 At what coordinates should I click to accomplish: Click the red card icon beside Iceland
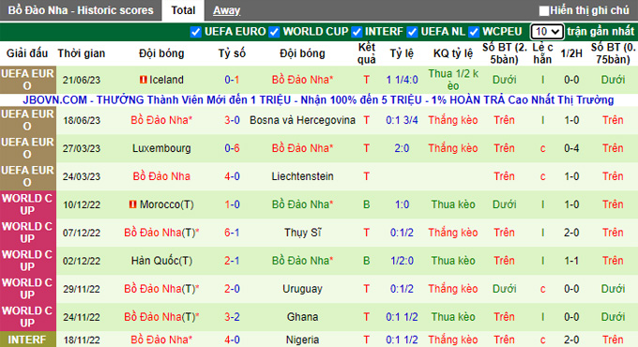coord(144,80)
